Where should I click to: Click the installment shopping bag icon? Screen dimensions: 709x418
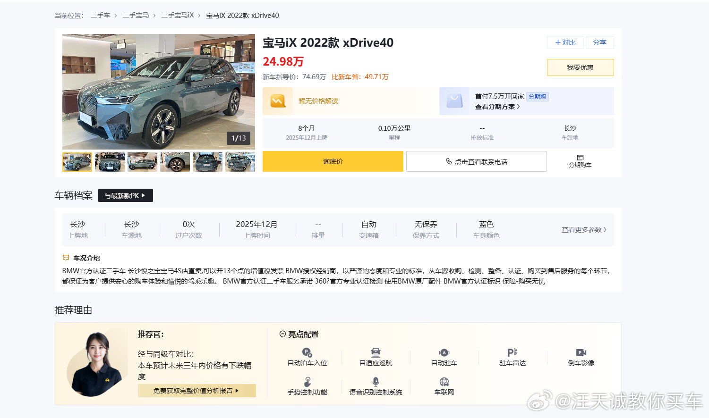click(454, 101)
